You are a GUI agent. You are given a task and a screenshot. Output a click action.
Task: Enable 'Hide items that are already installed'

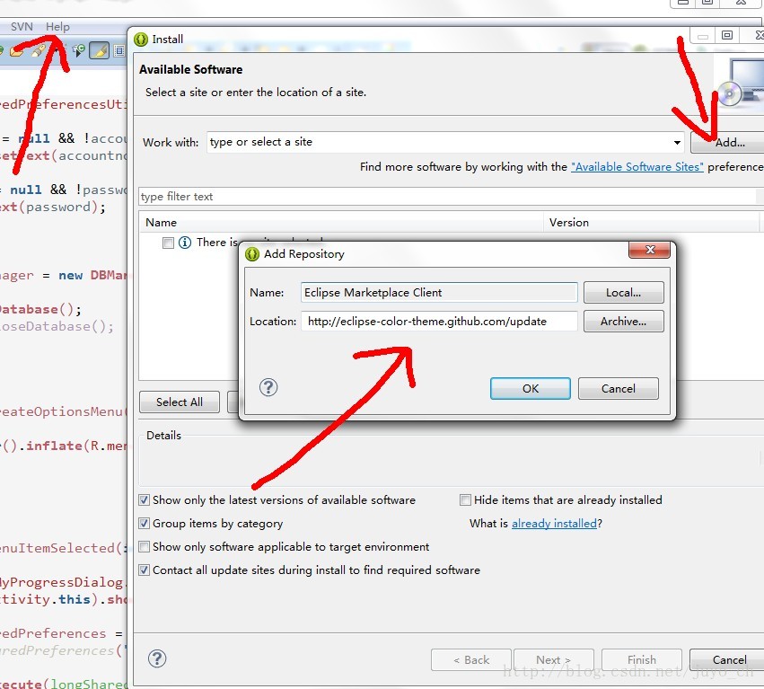[x=465, y=499]
